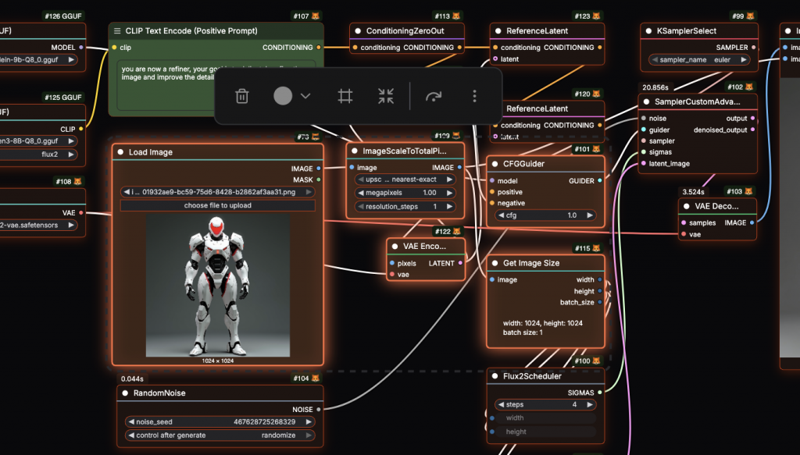Delete selected nodes with the trash icon
This screenshot has height=455, width=800.
(x=242, y=96)
